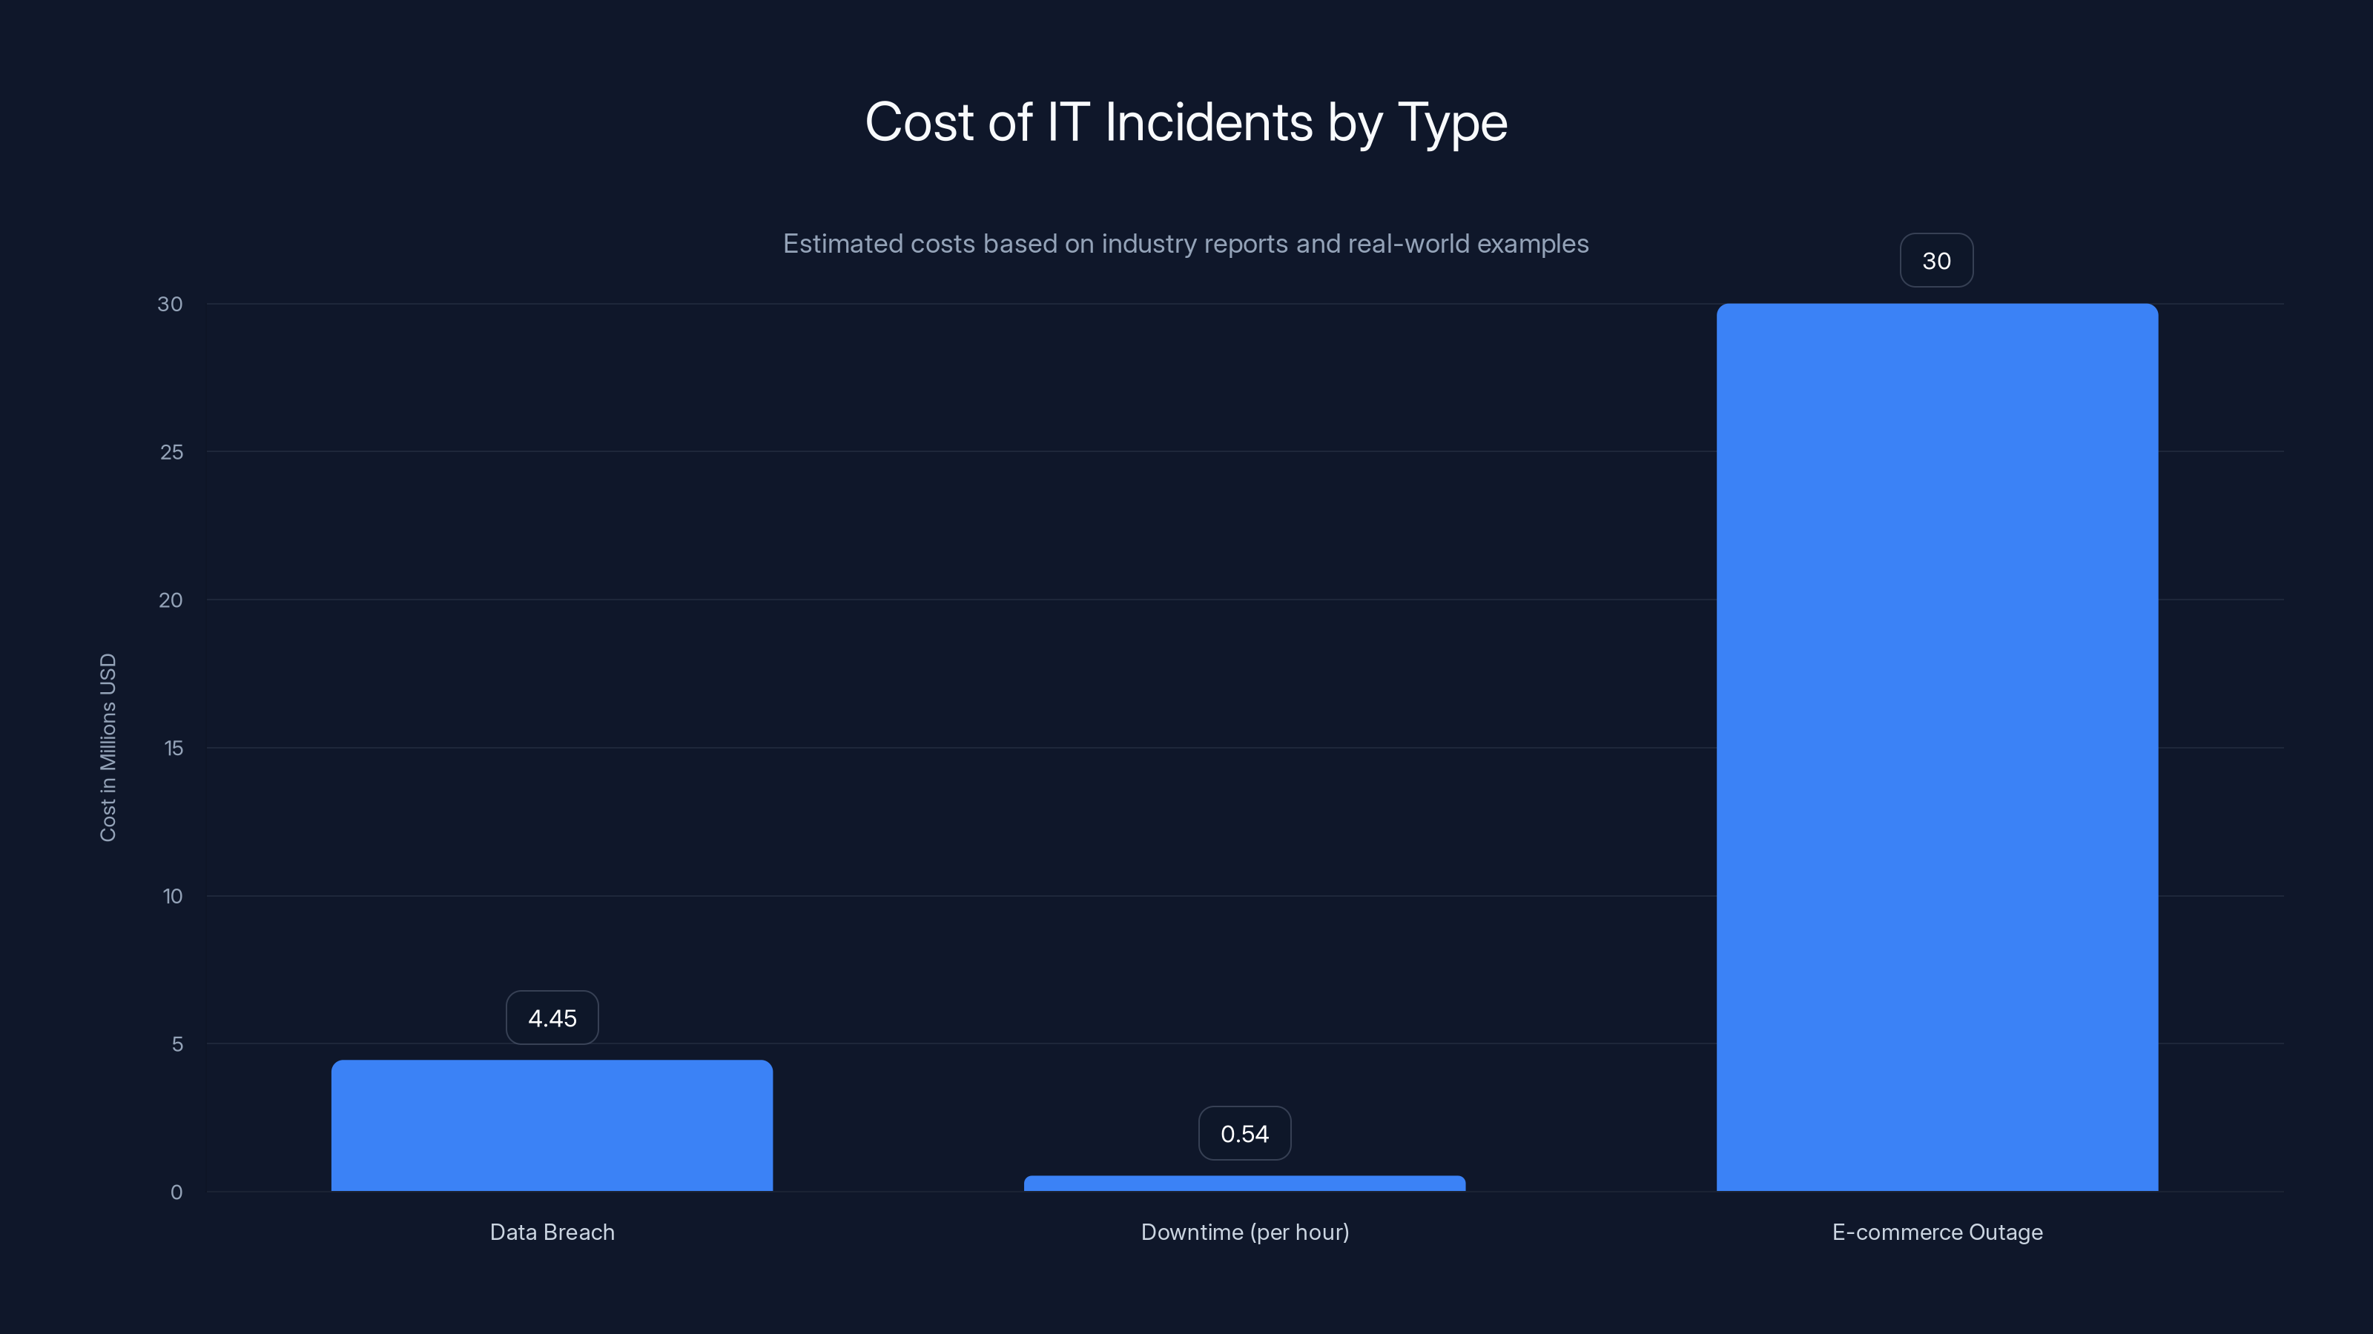Viewport: 2373px width, 1334px height.
Task: Click the 'Cost in Millions USD' axis title
Action: click(x=108, y=746)
